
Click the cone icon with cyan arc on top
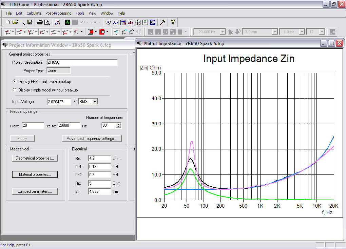tap(124, 32)
